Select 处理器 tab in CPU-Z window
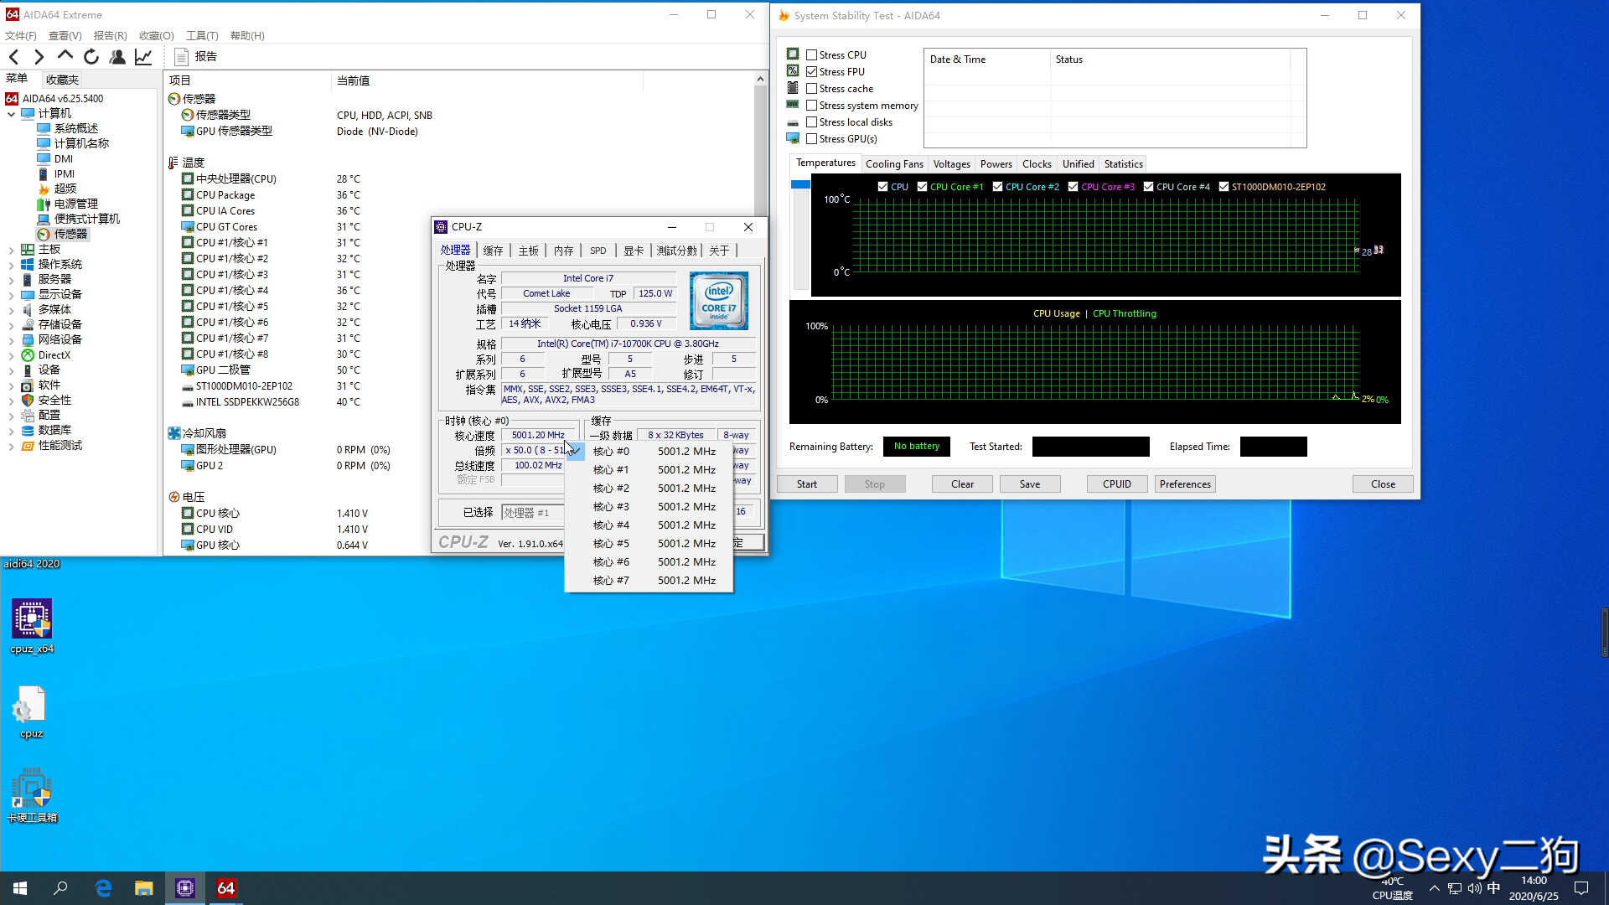The width and height of the screenshot is (1609, 905). click(455, 249)
